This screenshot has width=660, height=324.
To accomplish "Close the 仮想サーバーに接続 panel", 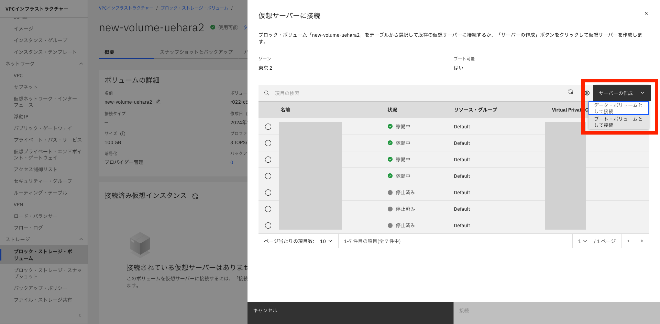I will [x=646, y=13].
